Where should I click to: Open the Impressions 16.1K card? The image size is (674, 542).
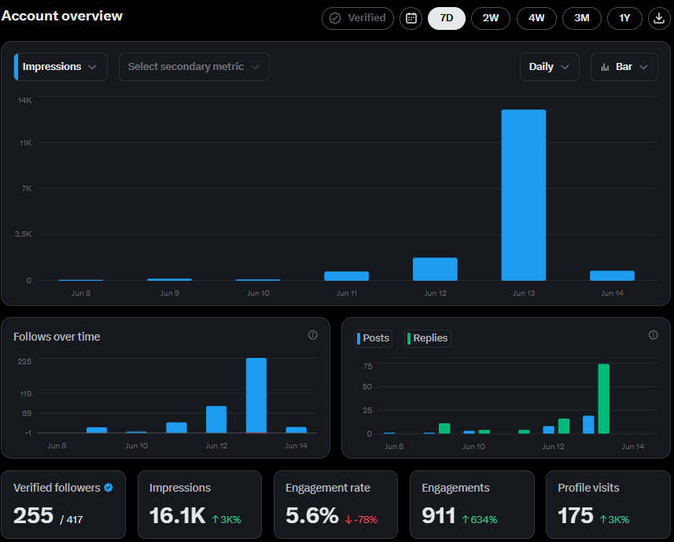tap(200, 504)
